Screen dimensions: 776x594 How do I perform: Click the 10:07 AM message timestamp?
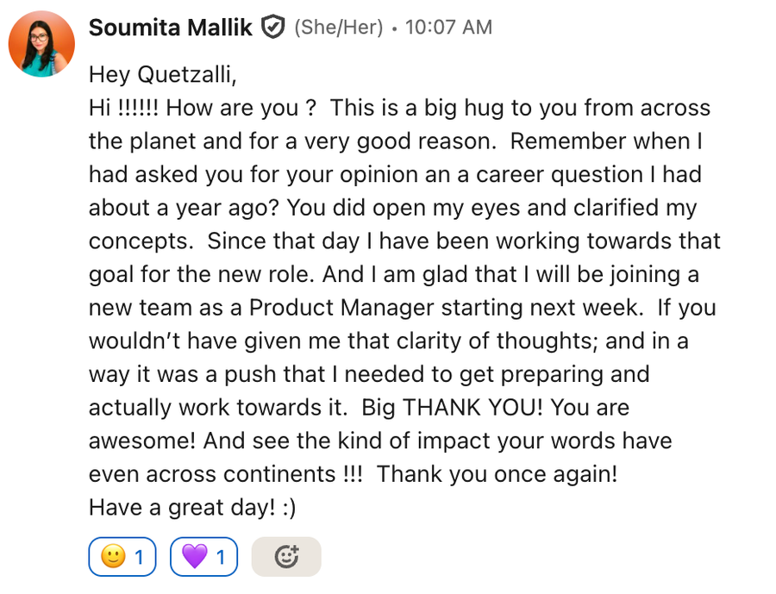pos(448,28)
